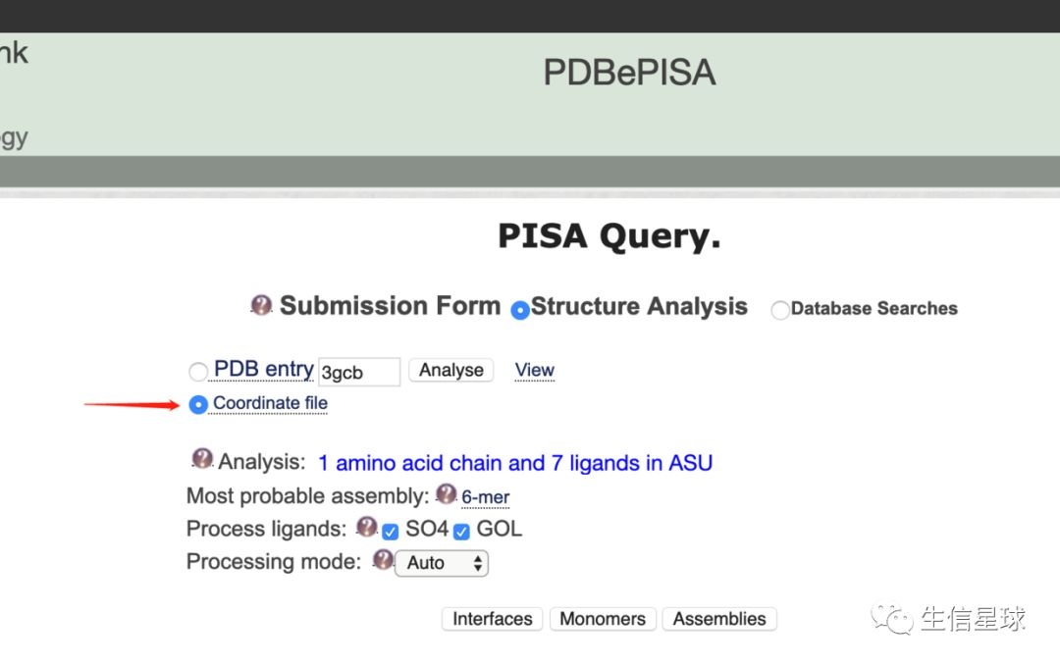Select the PDB entry radio button
Viewport: 1060px width, 666px height.
(198, 372)
